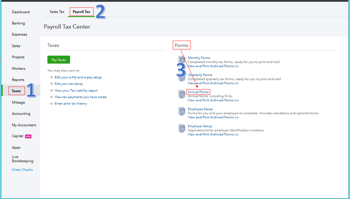Click 'You may also want to:' text

point(63,70)
